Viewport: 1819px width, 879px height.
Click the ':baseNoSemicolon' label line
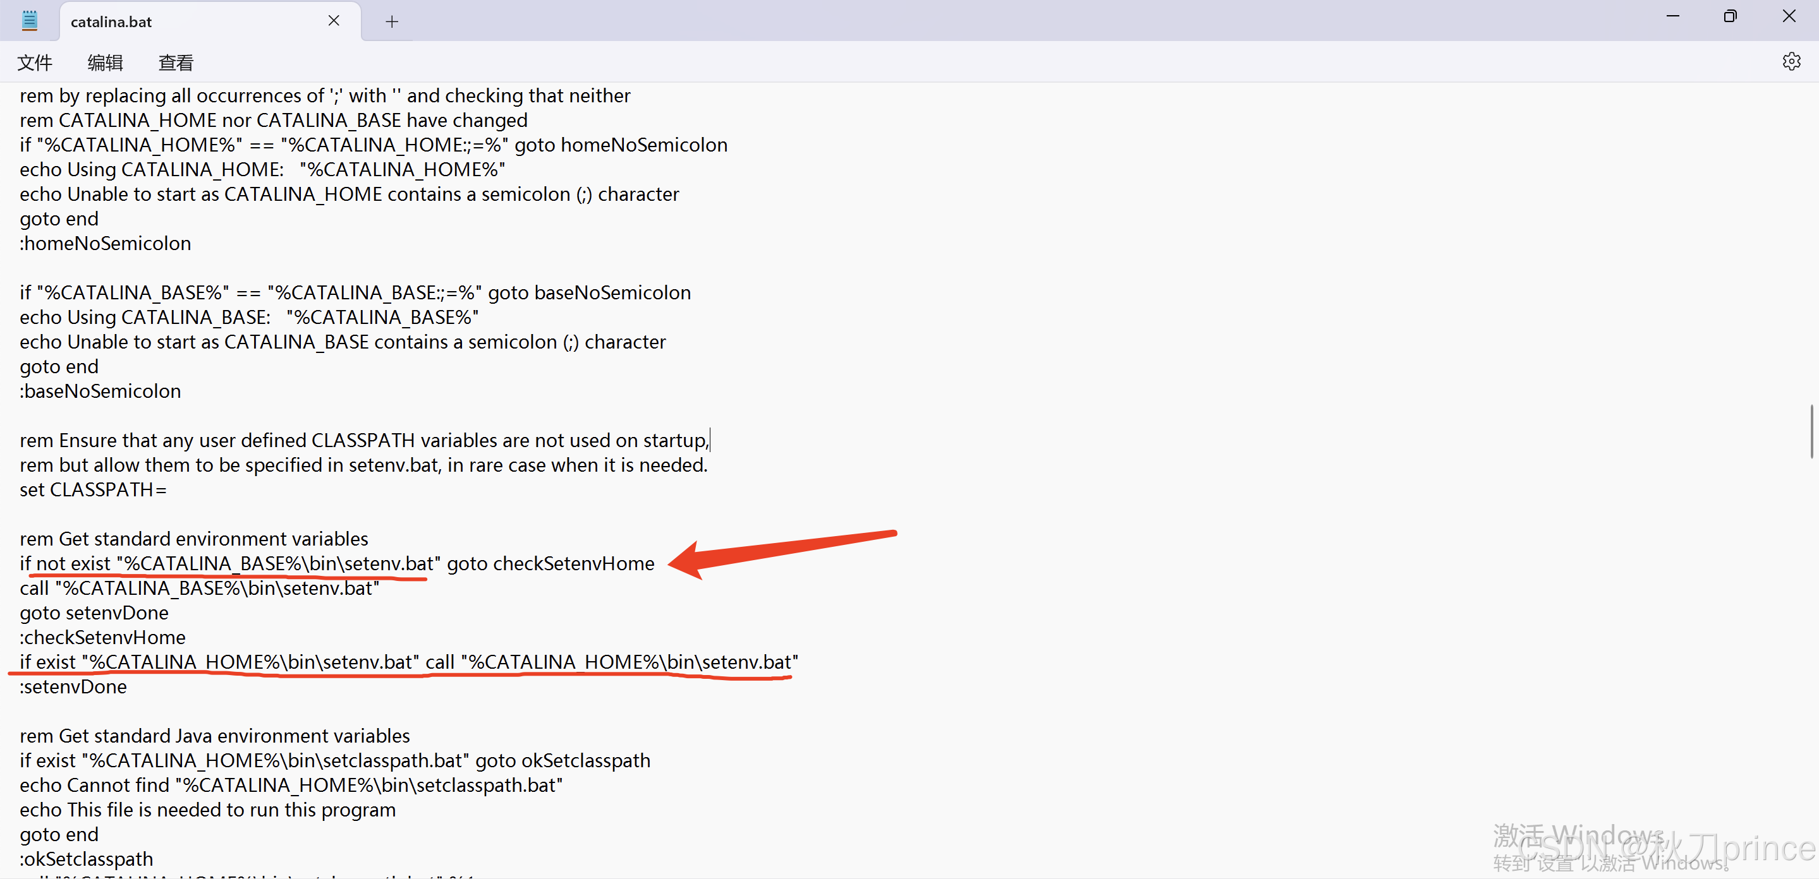point(100,391)
